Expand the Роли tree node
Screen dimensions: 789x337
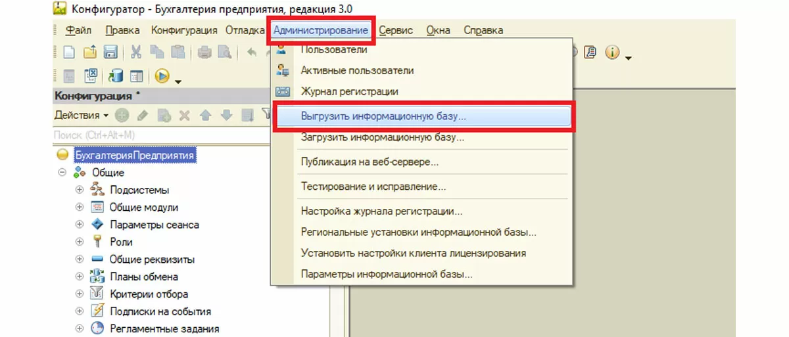click(x=80, y=242)
